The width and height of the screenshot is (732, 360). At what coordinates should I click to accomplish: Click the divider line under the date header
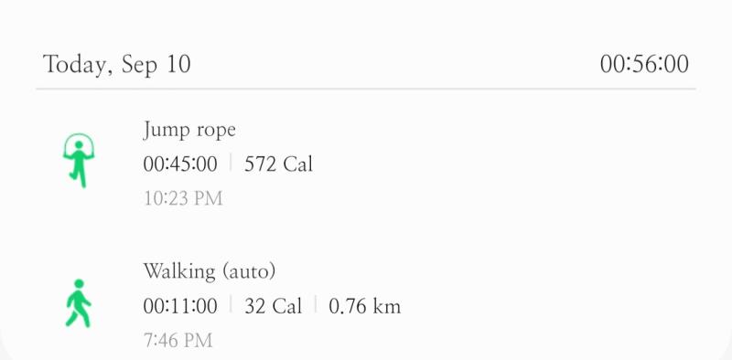366,88
